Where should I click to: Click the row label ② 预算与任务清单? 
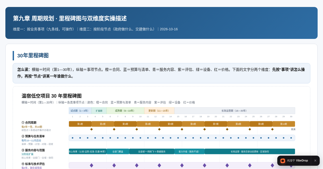tap(33, 136)
